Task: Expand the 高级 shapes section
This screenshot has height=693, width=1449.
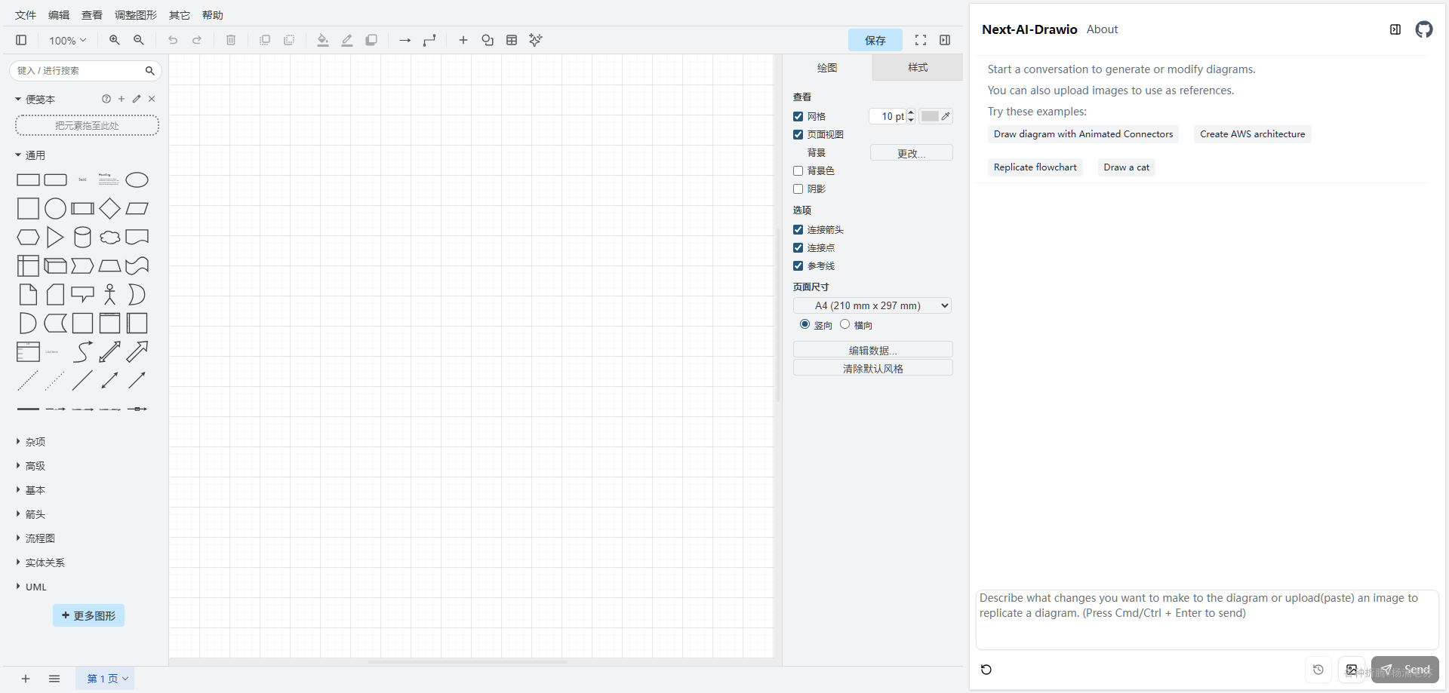Action: click(x=30, y=466)
